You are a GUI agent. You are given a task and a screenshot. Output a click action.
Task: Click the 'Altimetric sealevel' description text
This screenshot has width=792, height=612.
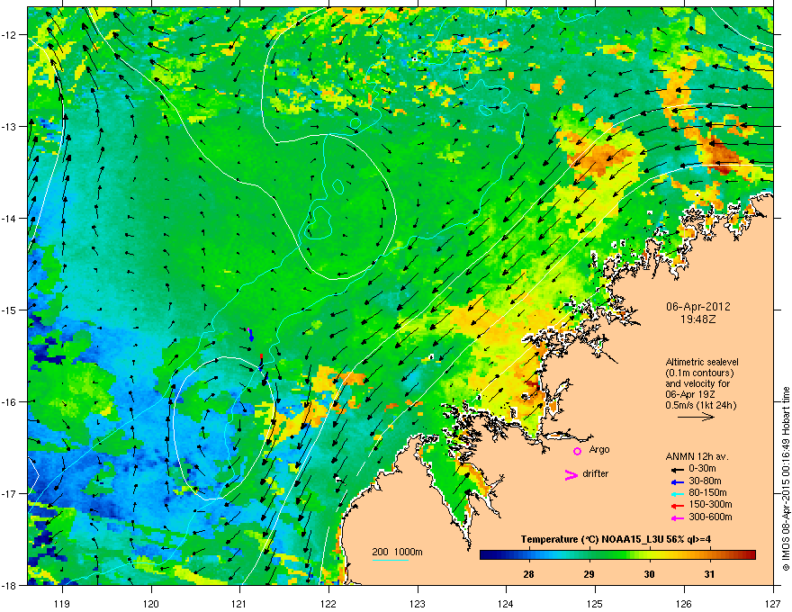point(702,362)
